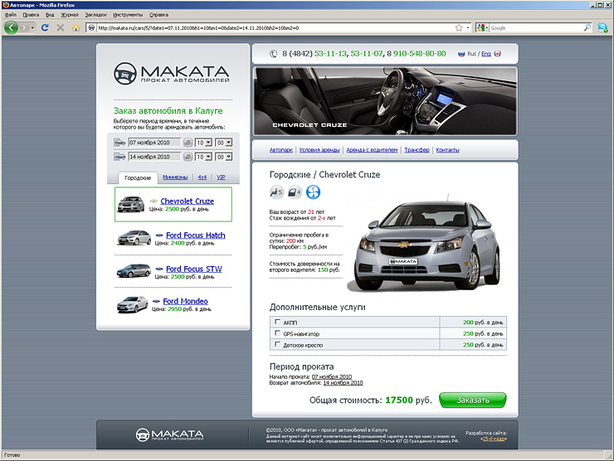Click the Firefox back navigation button
The width and height of the screenshot is (614, 461).
coord(12,27)
